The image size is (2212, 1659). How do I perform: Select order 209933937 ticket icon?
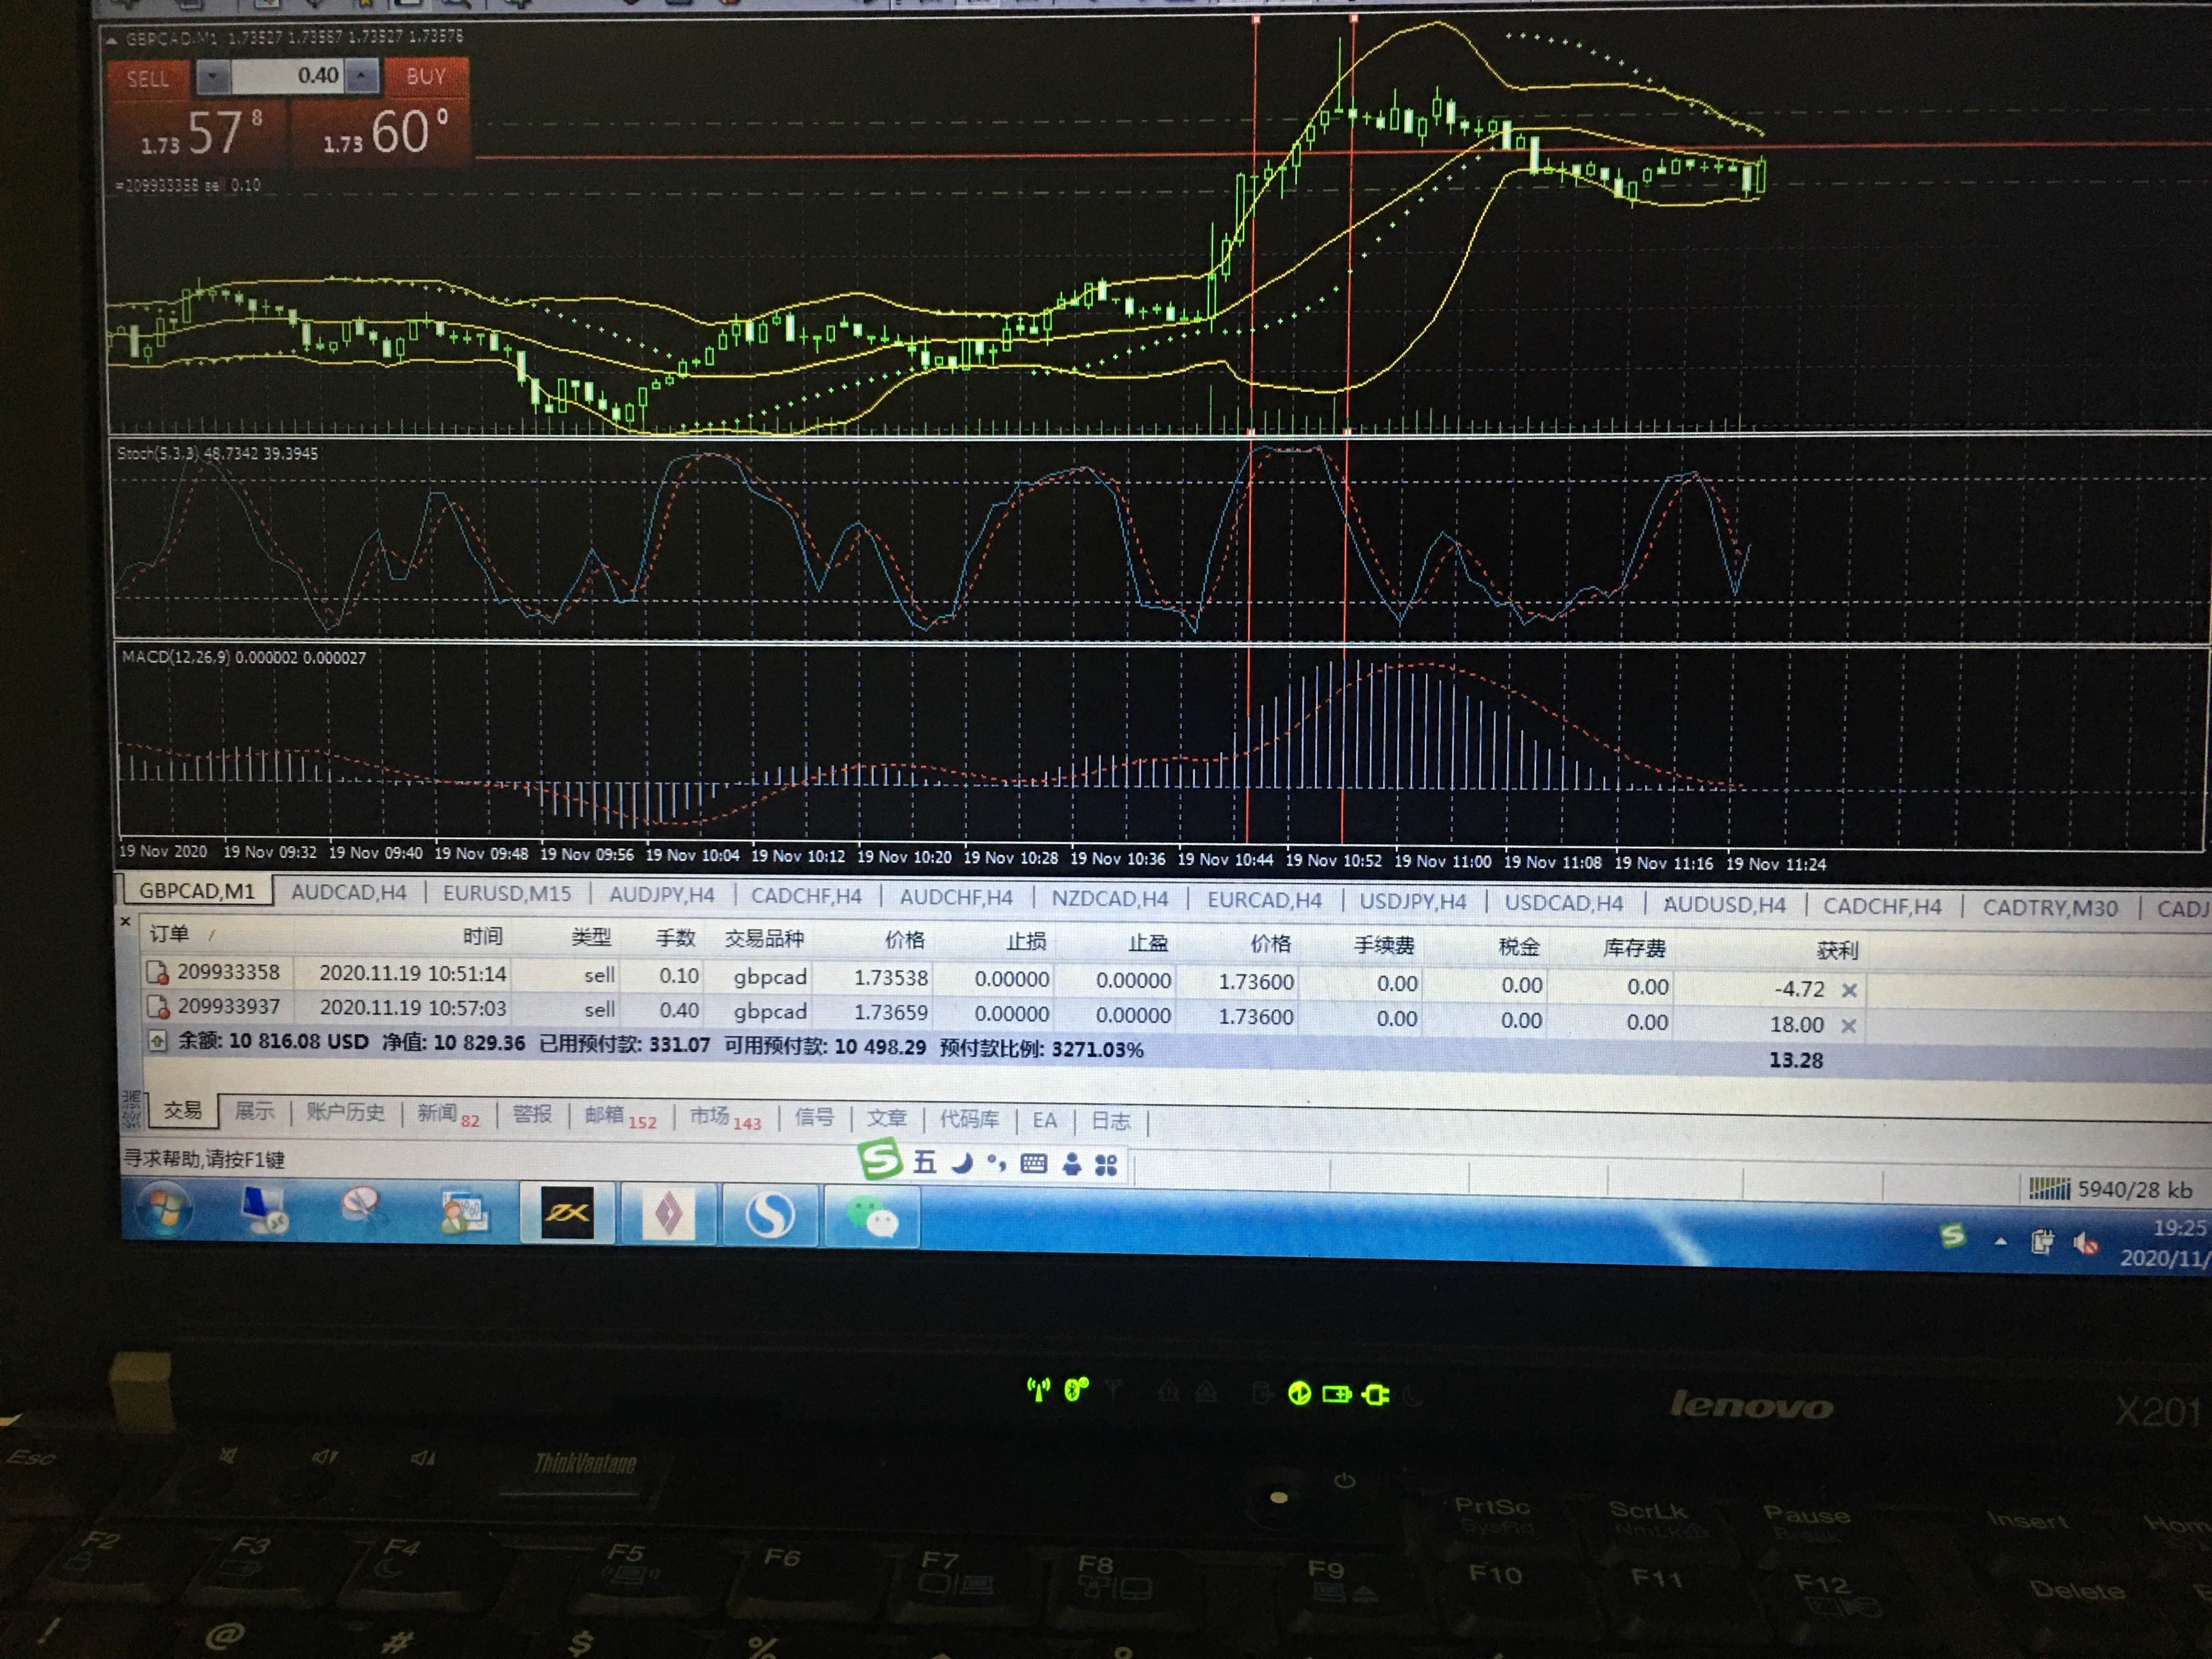pos(157,1006)
